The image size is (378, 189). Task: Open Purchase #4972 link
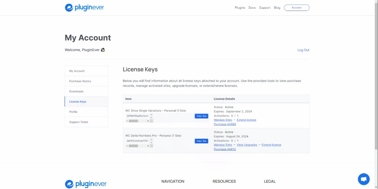pyautogui.click(x=225, y=149)
